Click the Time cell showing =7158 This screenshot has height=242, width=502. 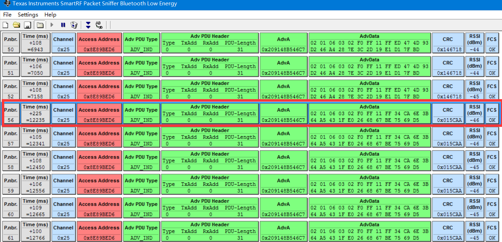pos(36,90)
